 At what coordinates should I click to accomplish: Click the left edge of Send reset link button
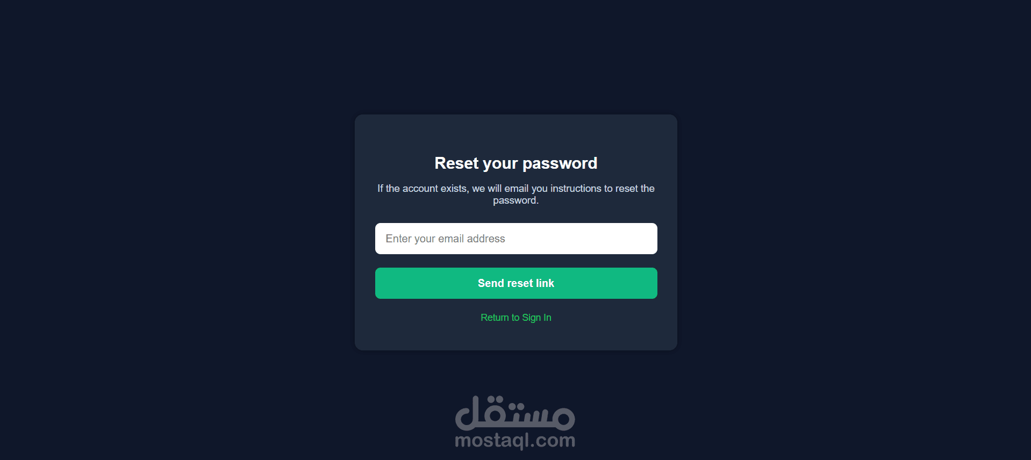[383, 283]
